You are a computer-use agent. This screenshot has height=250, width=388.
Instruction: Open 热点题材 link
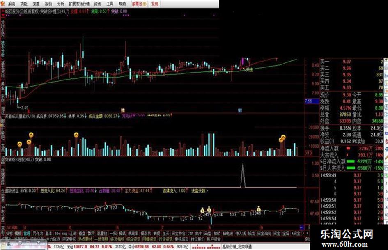click(x=85, y=239)
